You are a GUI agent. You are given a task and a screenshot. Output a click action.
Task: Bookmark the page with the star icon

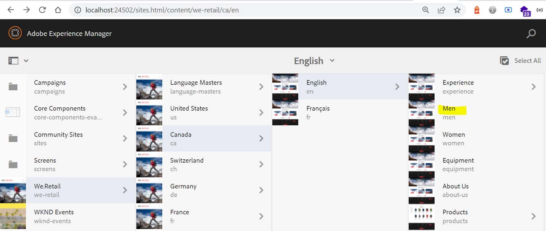click(457, 10)
